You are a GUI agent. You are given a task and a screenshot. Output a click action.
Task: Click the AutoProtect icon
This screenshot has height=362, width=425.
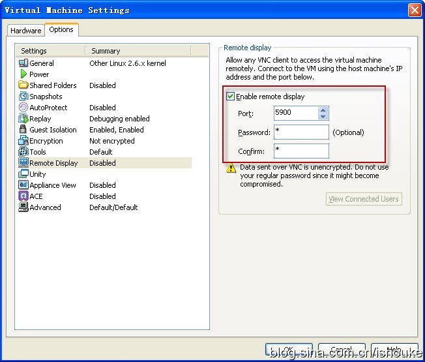point(23,108)
